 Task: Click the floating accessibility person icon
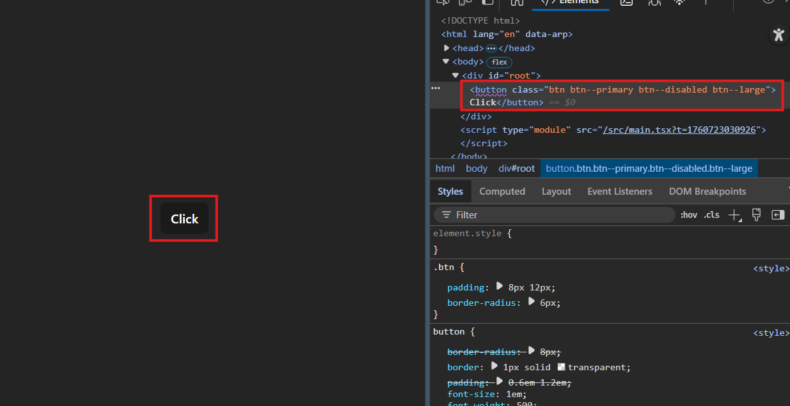click(x=778, y=34)
